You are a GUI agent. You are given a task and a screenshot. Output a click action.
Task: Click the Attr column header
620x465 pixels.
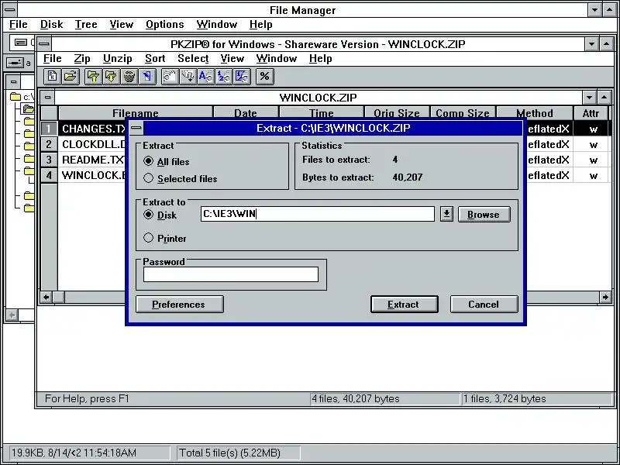591,112
